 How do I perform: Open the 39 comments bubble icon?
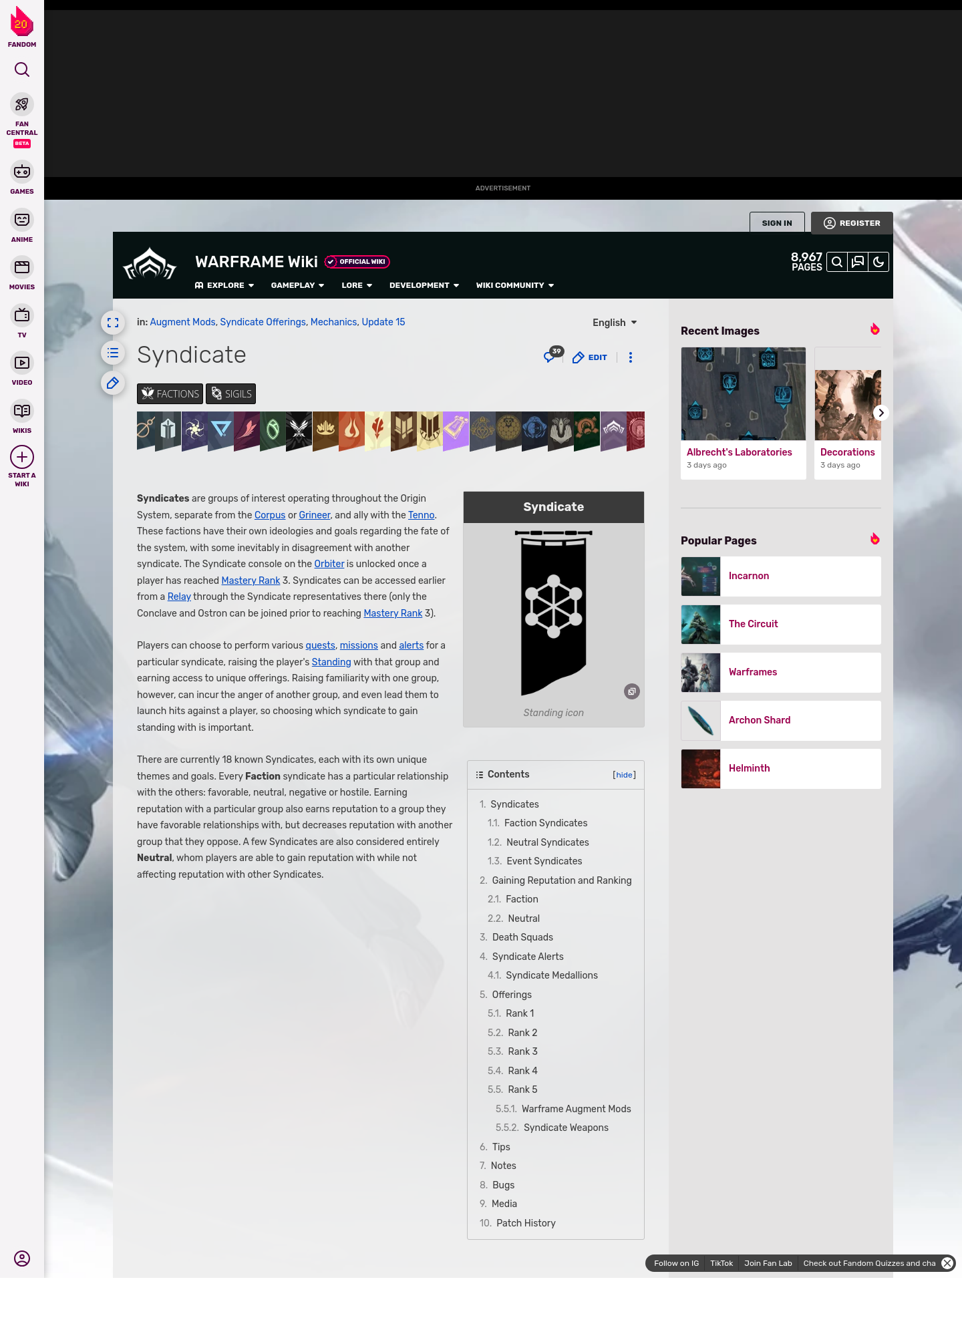tap(553, 355)
